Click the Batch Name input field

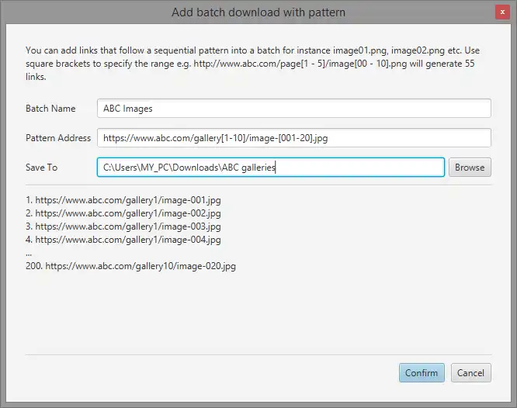(293, 109)
